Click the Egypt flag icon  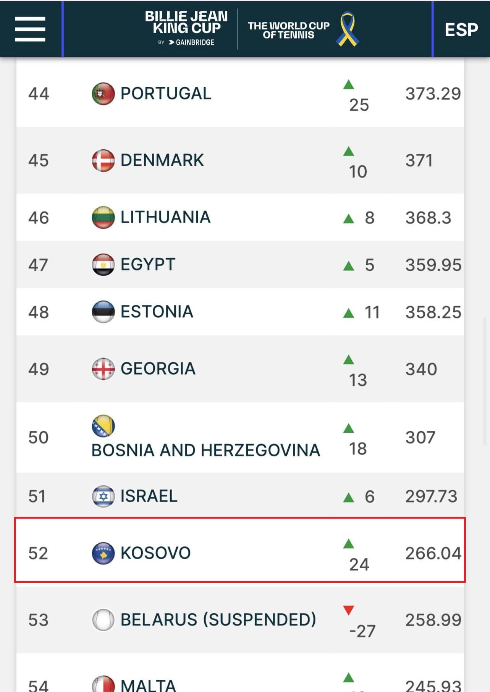[x=103, y=264]
